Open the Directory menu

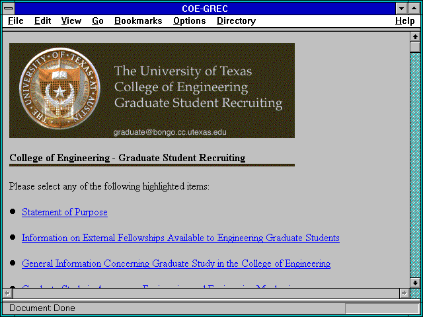click(x=237, y=21)
